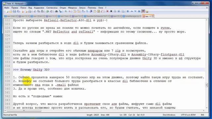
Task: Go to next difference down-arrow icon
Action: tap(135, 12)
